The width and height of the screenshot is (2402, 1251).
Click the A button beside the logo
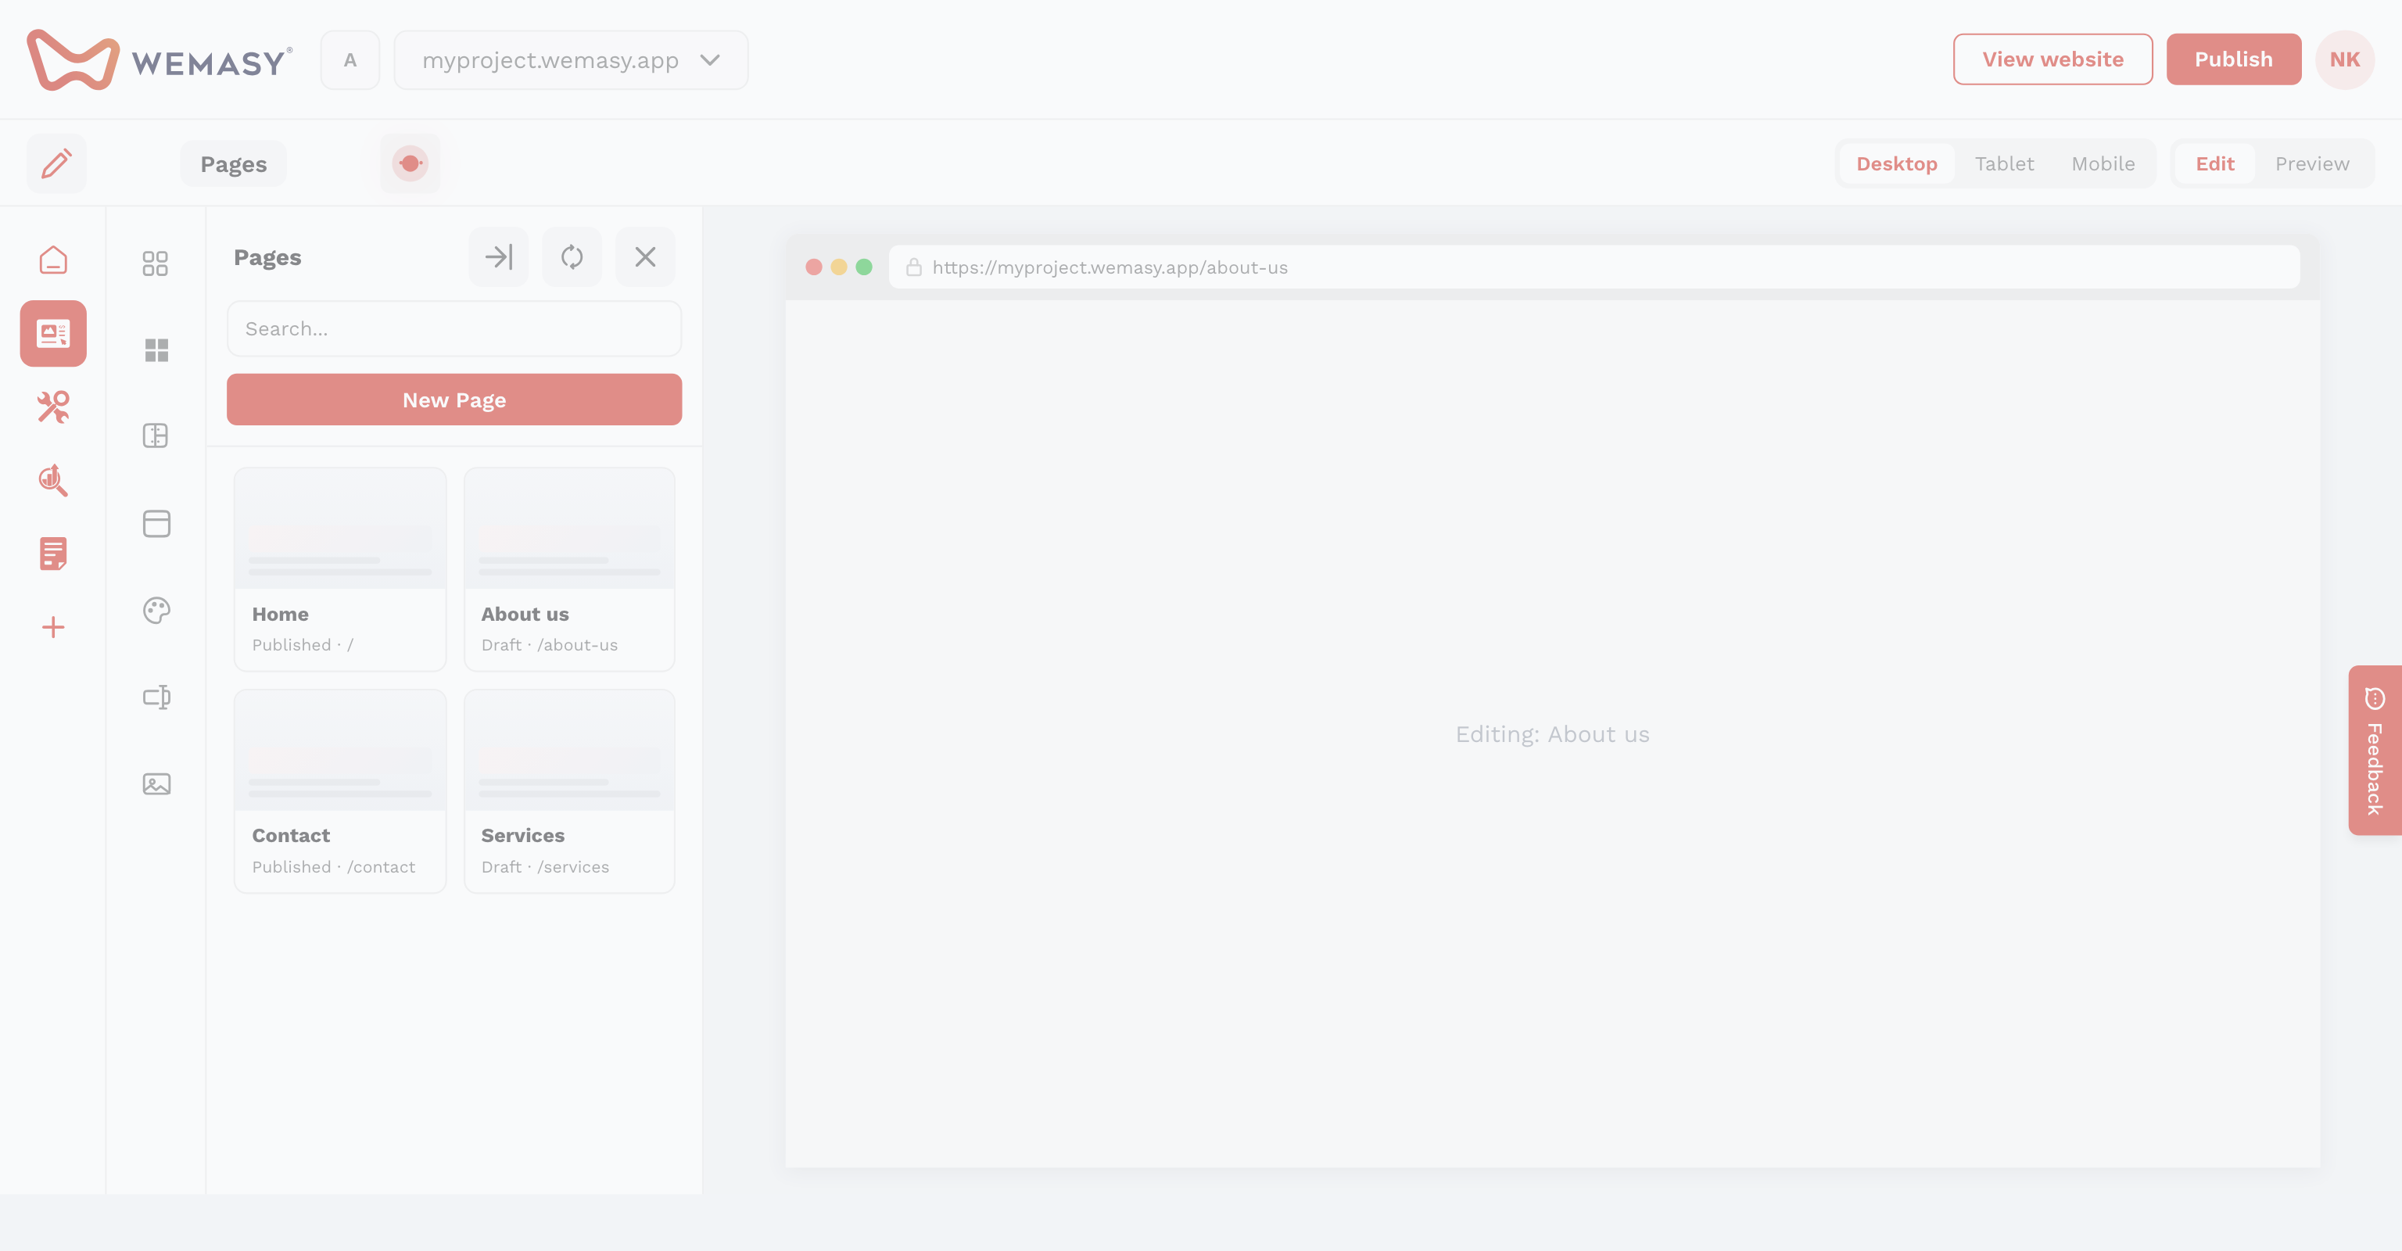point(350,59)
